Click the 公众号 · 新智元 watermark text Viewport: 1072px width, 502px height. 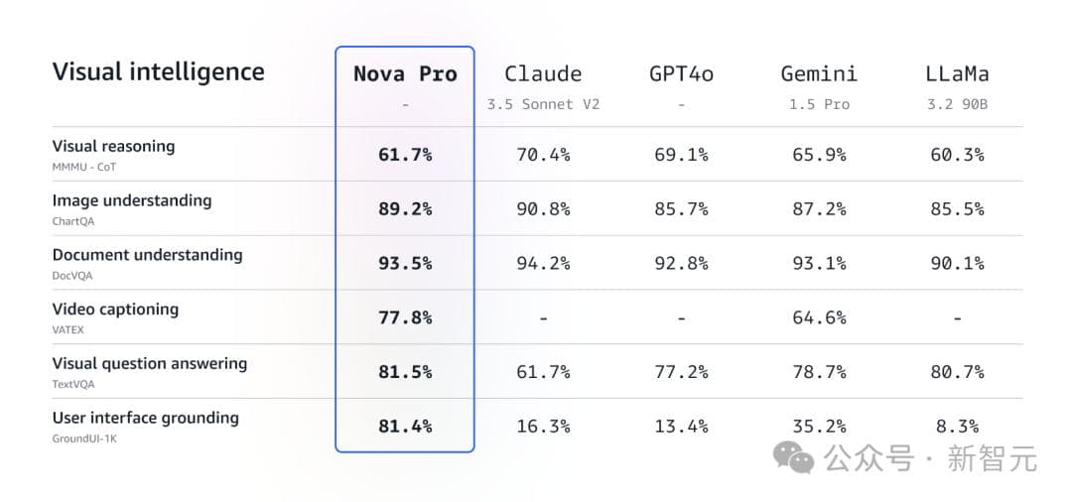[930, 458]
